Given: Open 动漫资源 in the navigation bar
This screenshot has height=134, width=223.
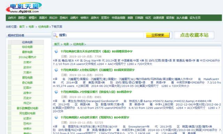Looking at the screenshot, I should [159, 18].
